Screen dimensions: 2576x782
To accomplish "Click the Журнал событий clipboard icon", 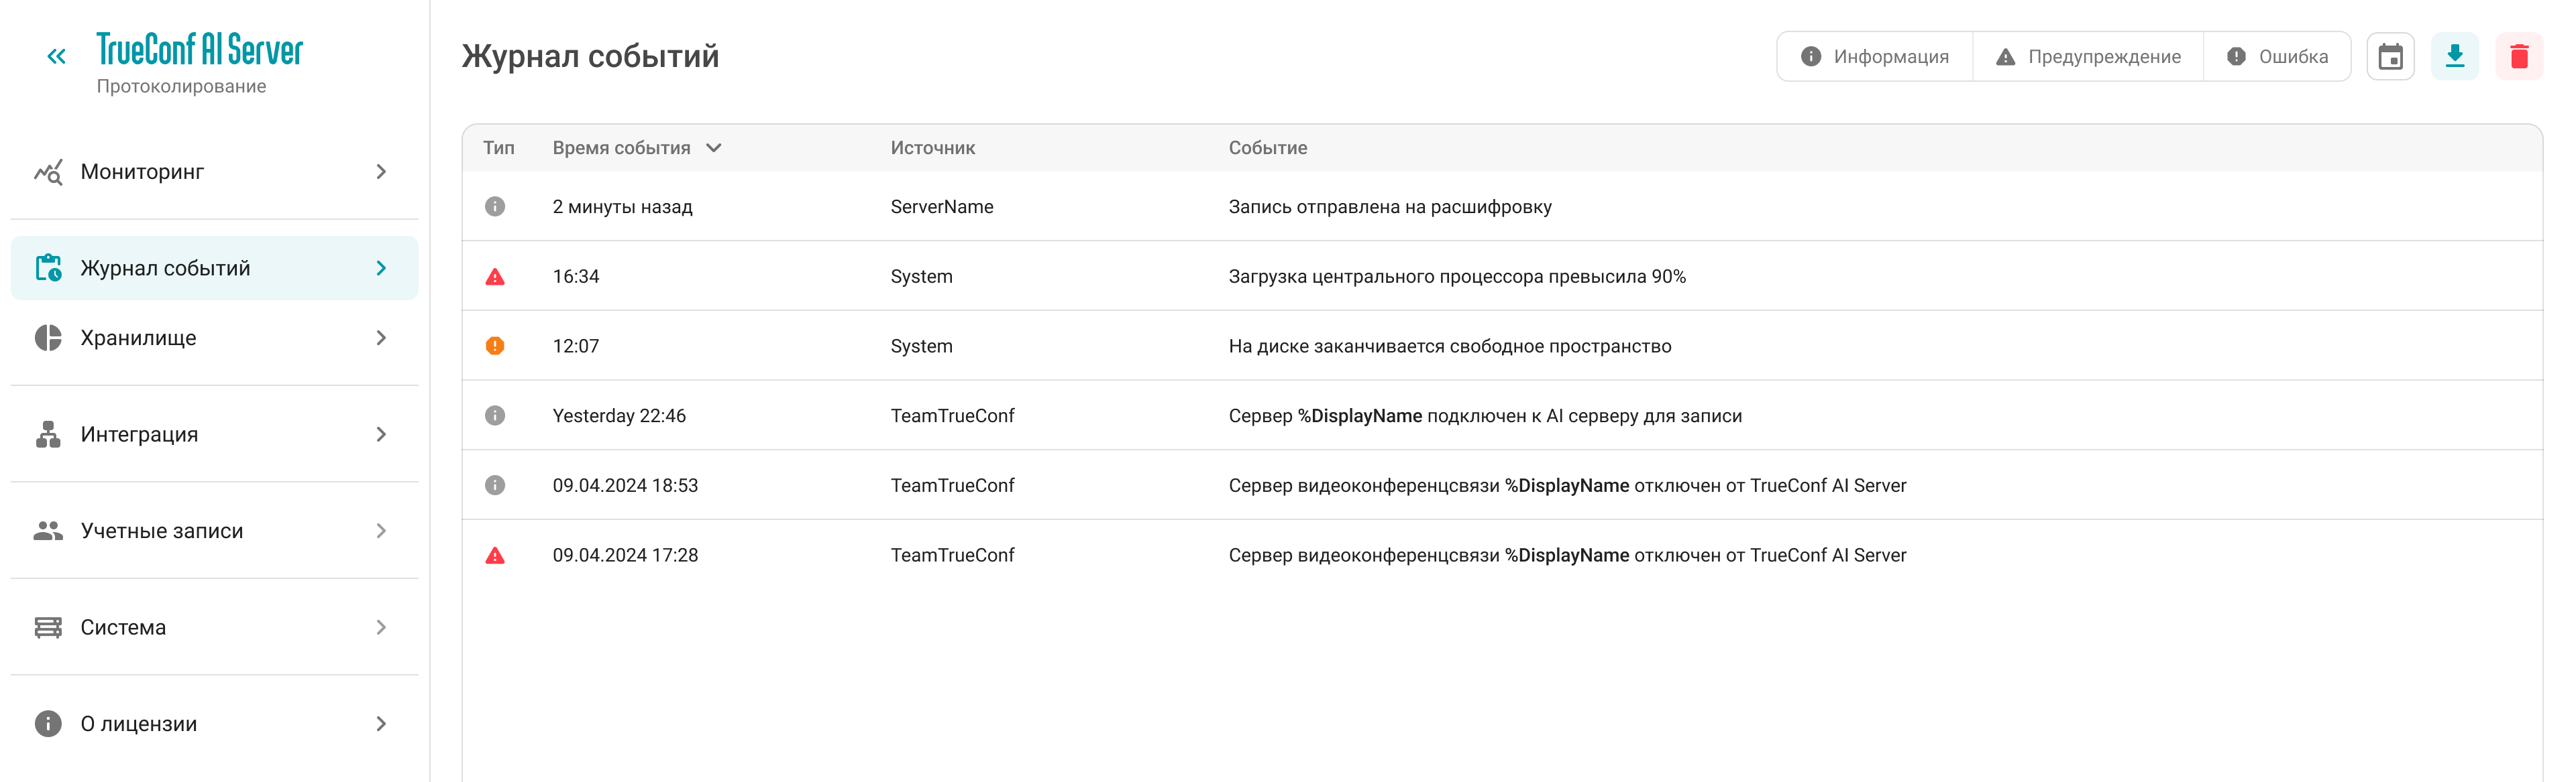I will (48, 267).
